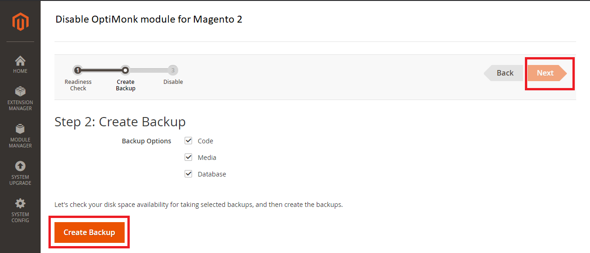Select the Disable step label
Screen dimensions: 590x253
point(173,82)
